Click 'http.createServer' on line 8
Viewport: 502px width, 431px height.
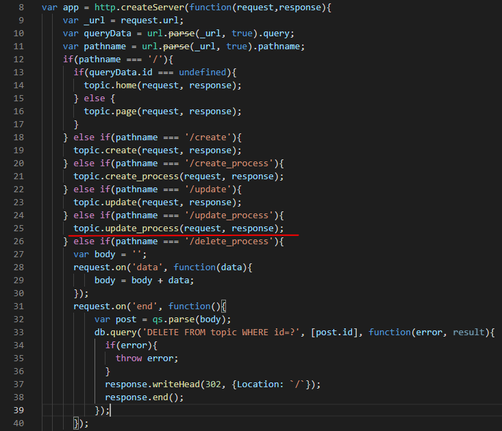(139, 8)
